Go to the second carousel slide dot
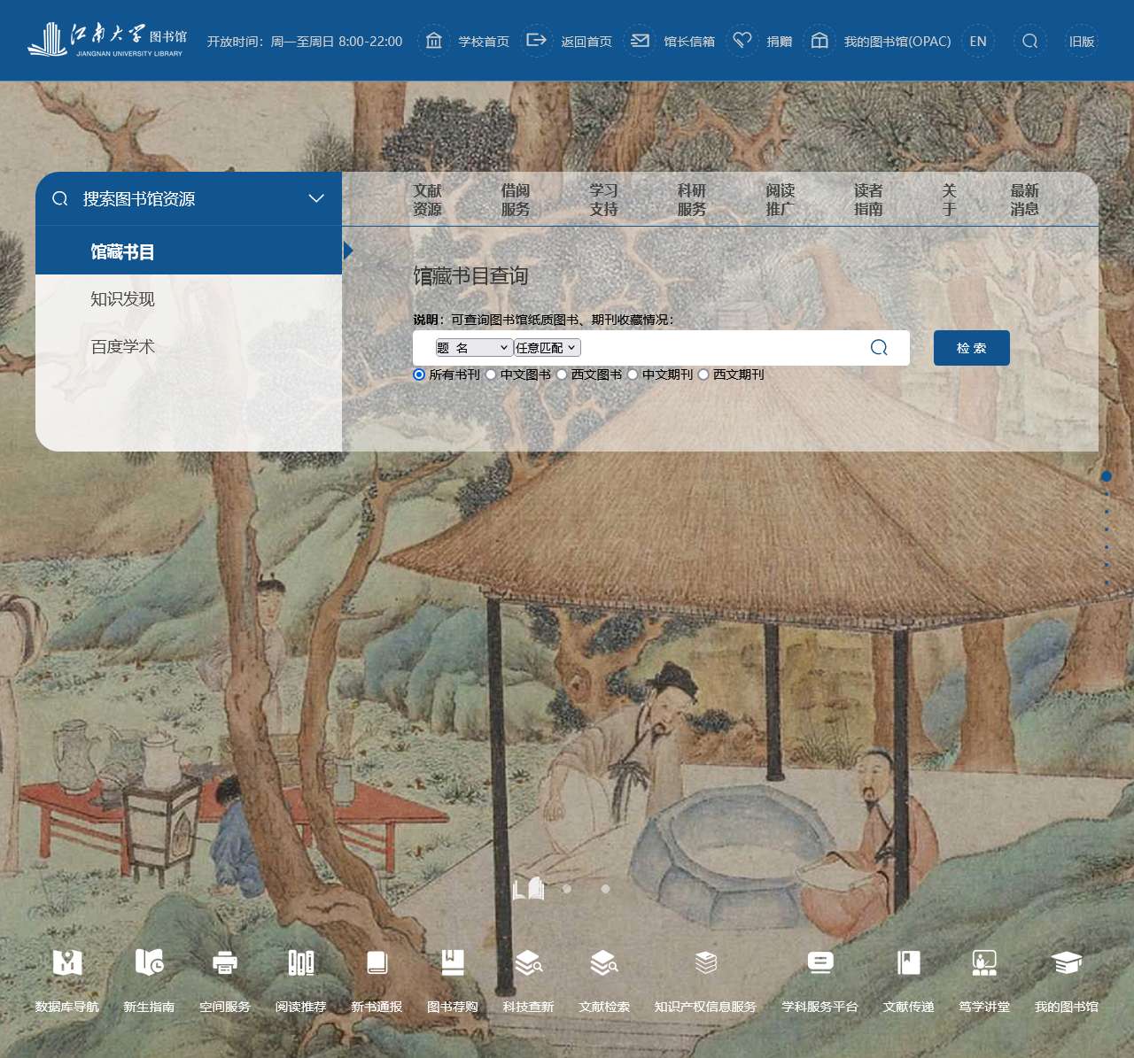This screenshot has width=1134, height=1058. tap(567, 889)
